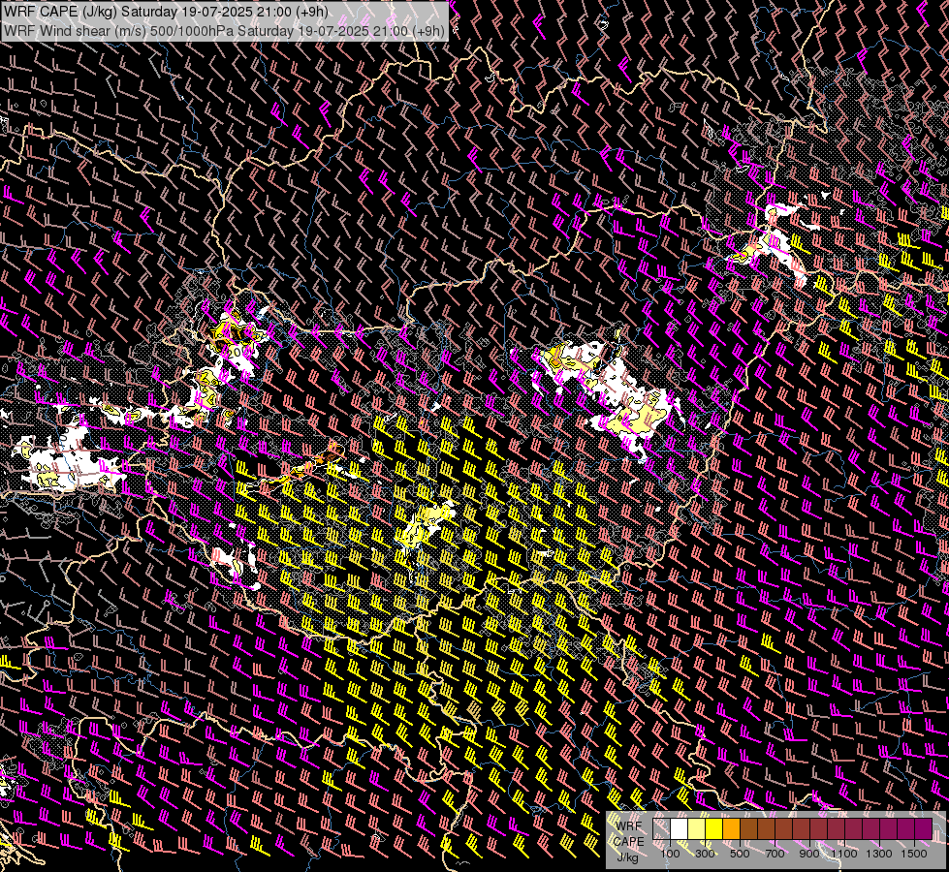Viewport: 949px width, 872px height.
Task: Click the legend label '300'
Action: click(x=705, y=854)
